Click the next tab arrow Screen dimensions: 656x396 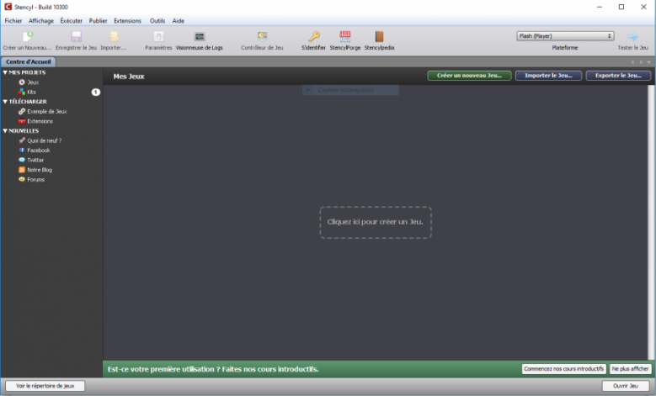(641, 62)
